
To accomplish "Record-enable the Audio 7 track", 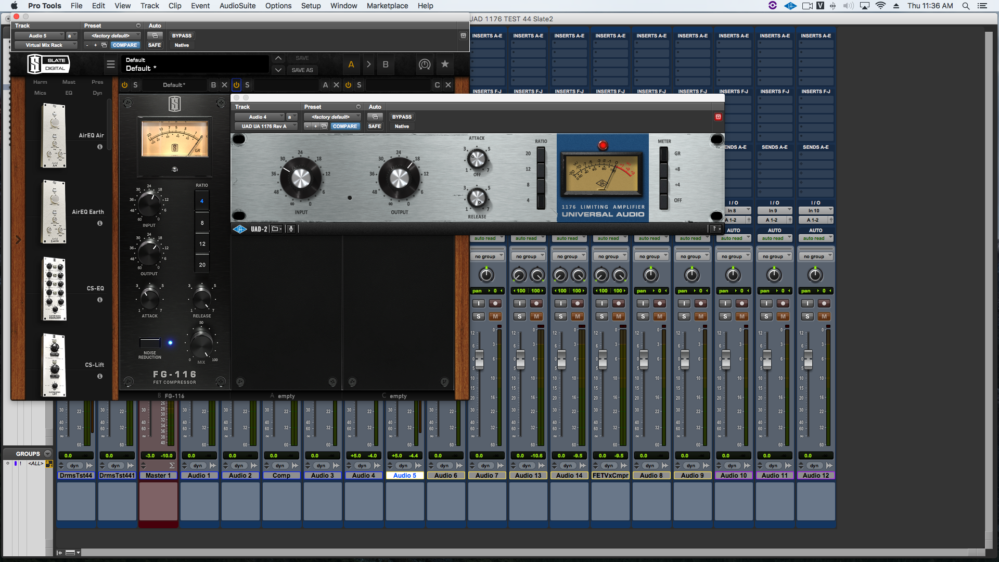I will click(495, 303).
